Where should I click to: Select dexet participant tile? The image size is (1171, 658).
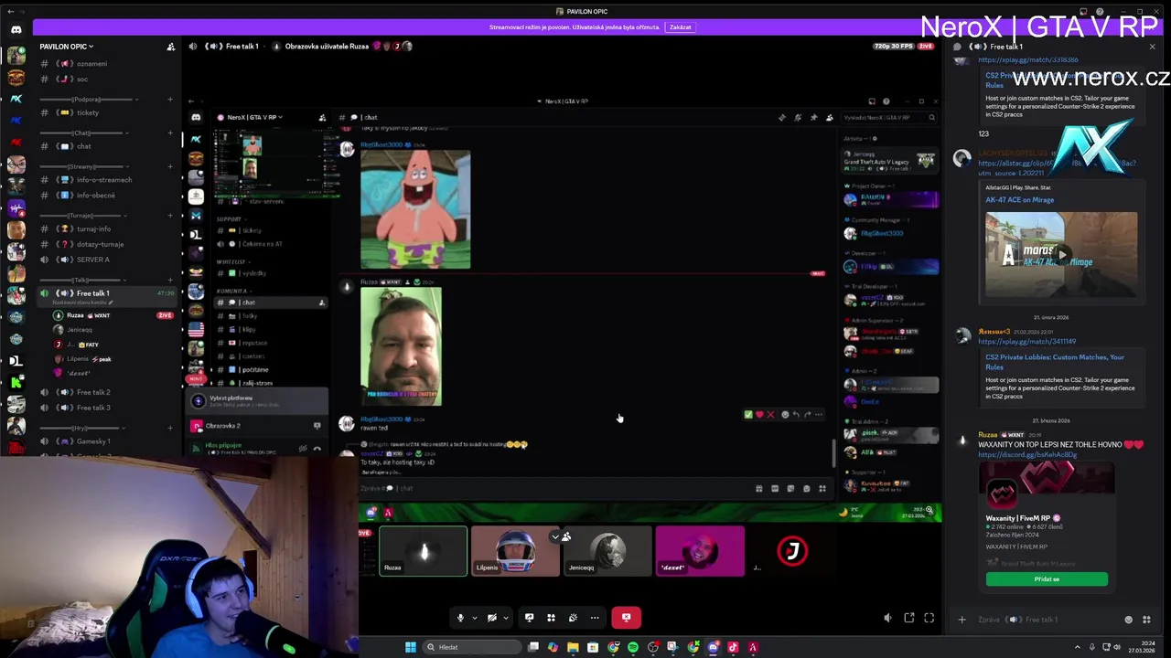[700, 551]
